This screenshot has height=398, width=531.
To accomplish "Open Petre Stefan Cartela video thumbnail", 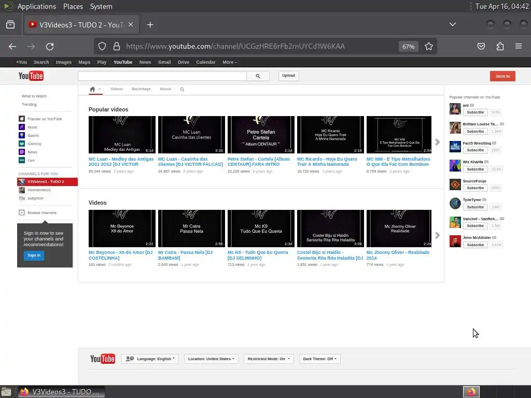I will 261,135.
